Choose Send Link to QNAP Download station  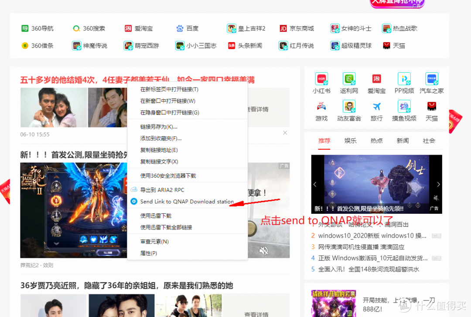coord(188,202)
